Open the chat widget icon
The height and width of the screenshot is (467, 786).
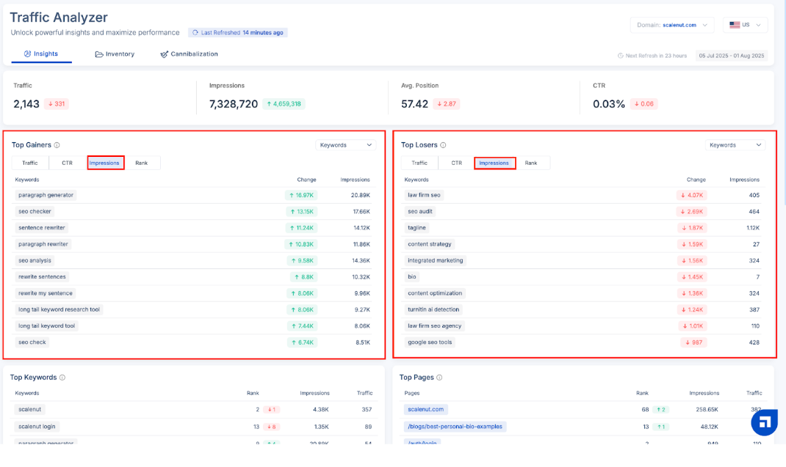pos(764,422)
